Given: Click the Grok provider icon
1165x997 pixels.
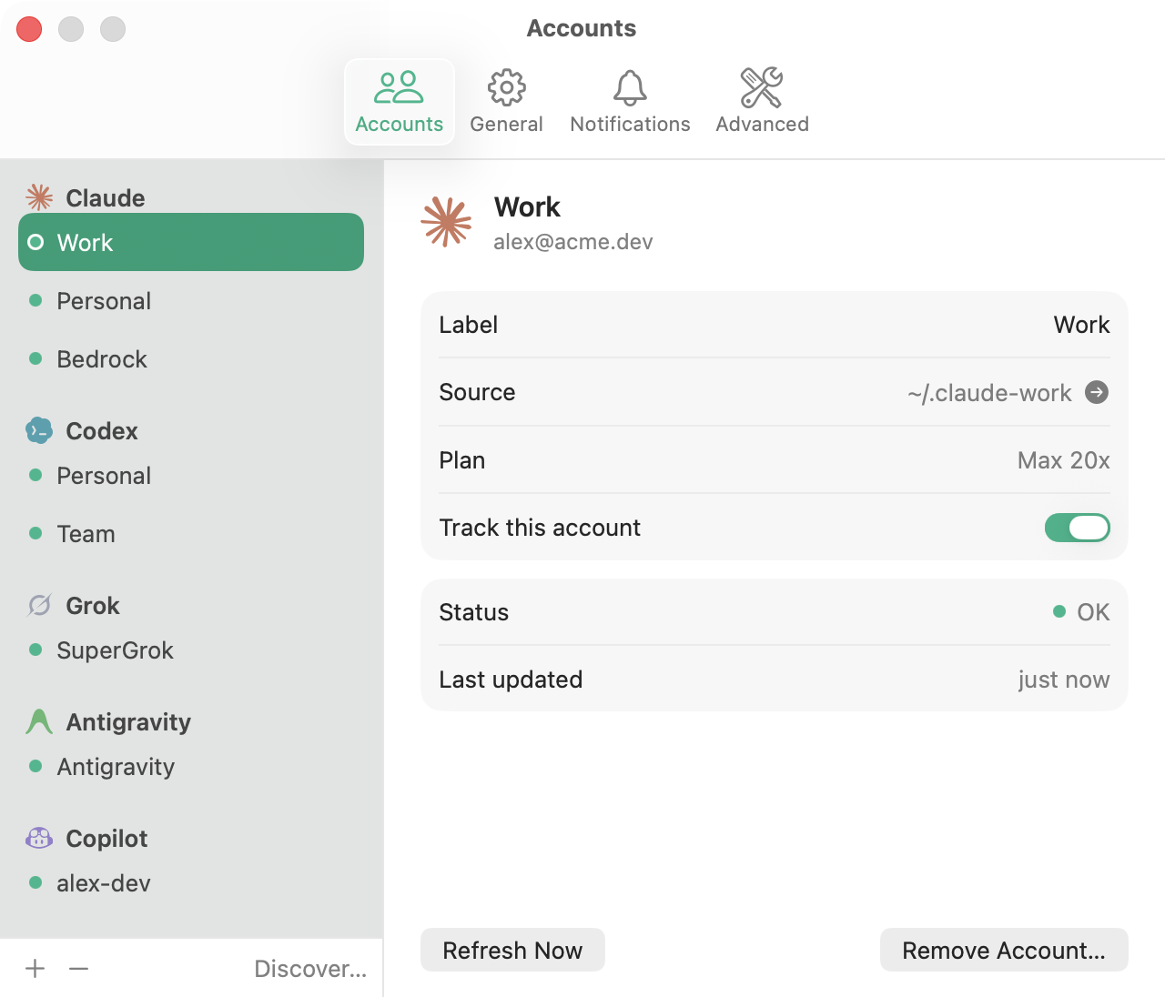Looking at the screenshot, I should pyautogui.click(x=39, y=605).
